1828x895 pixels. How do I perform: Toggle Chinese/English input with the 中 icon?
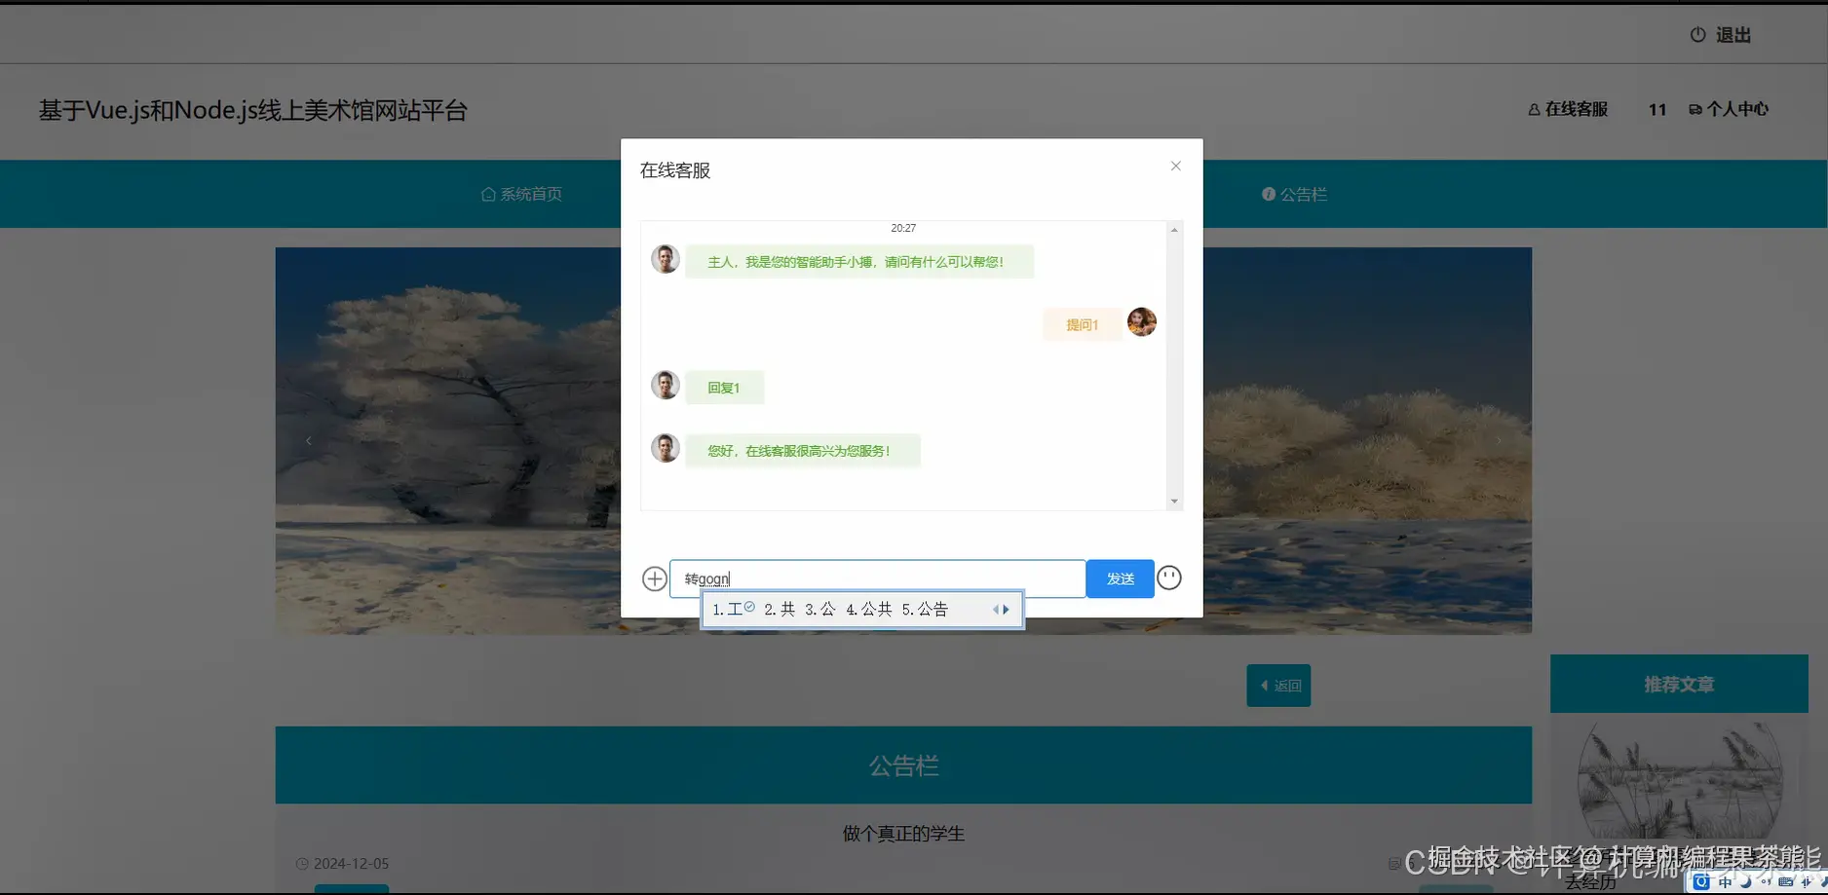point(1726,882)
